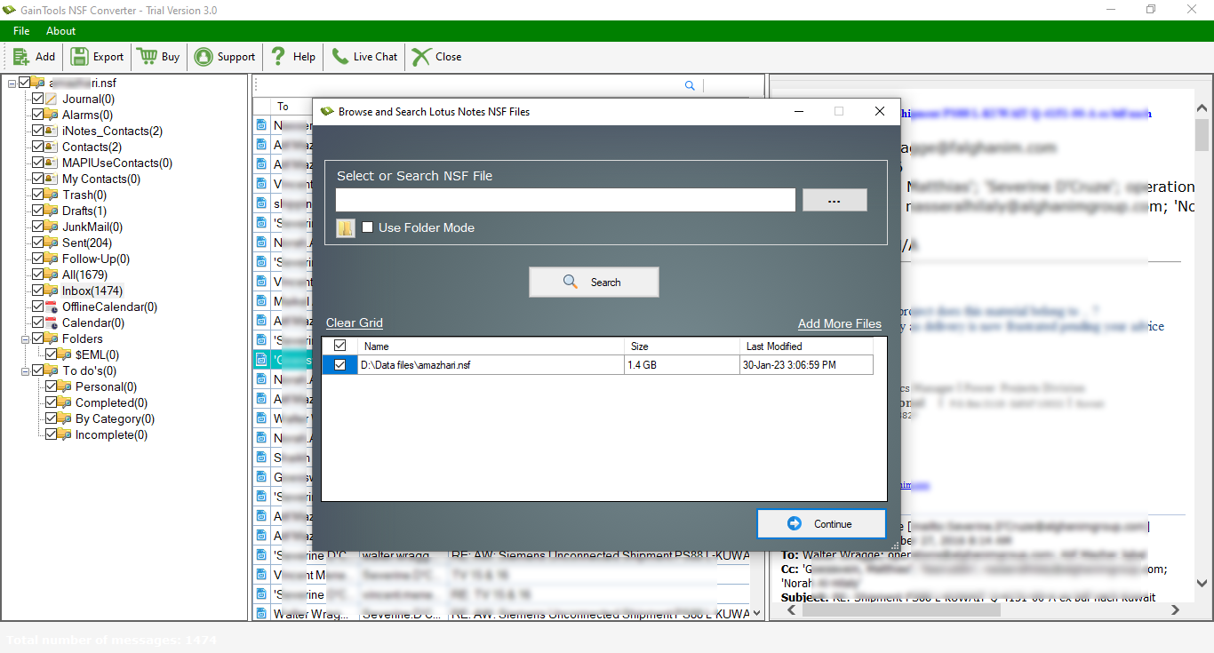Click the Personal folder icon
Image resolution: width=1214 pixels, height=653 pixels.
[65, 386]
